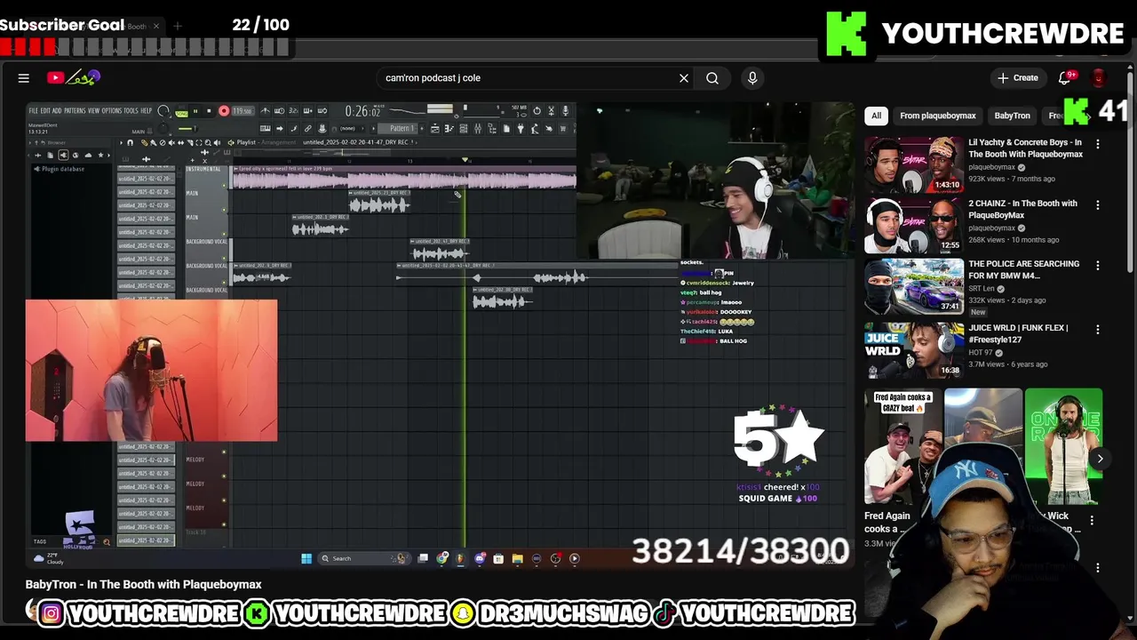Viewport: 1137px width, 640px height.
Task: Select the From plaqueboymax chip
Action: (x=937, y=116)
